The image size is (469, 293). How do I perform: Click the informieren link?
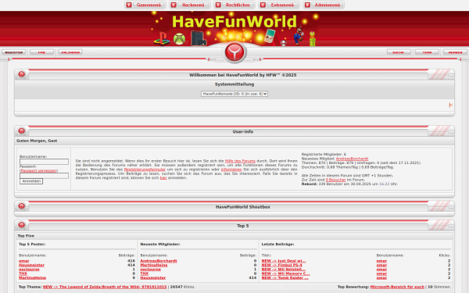(231, 170)
